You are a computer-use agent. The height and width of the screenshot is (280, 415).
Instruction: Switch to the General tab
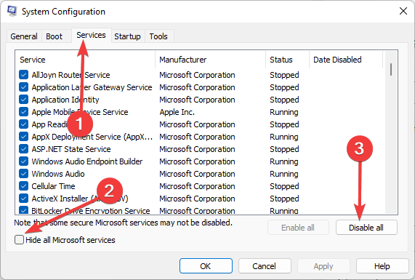24,36
